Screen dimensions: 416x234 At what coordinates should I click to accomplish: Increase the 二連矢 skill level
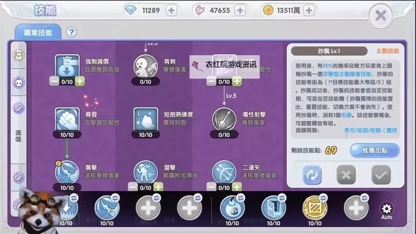(237, 187)
